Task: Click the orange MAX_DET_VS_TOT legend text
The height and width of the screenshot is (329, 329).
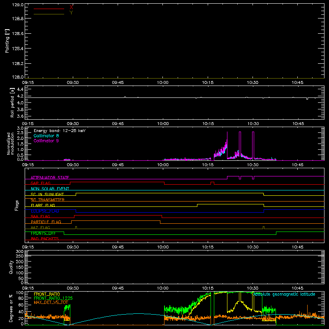Action: (51, 302)
